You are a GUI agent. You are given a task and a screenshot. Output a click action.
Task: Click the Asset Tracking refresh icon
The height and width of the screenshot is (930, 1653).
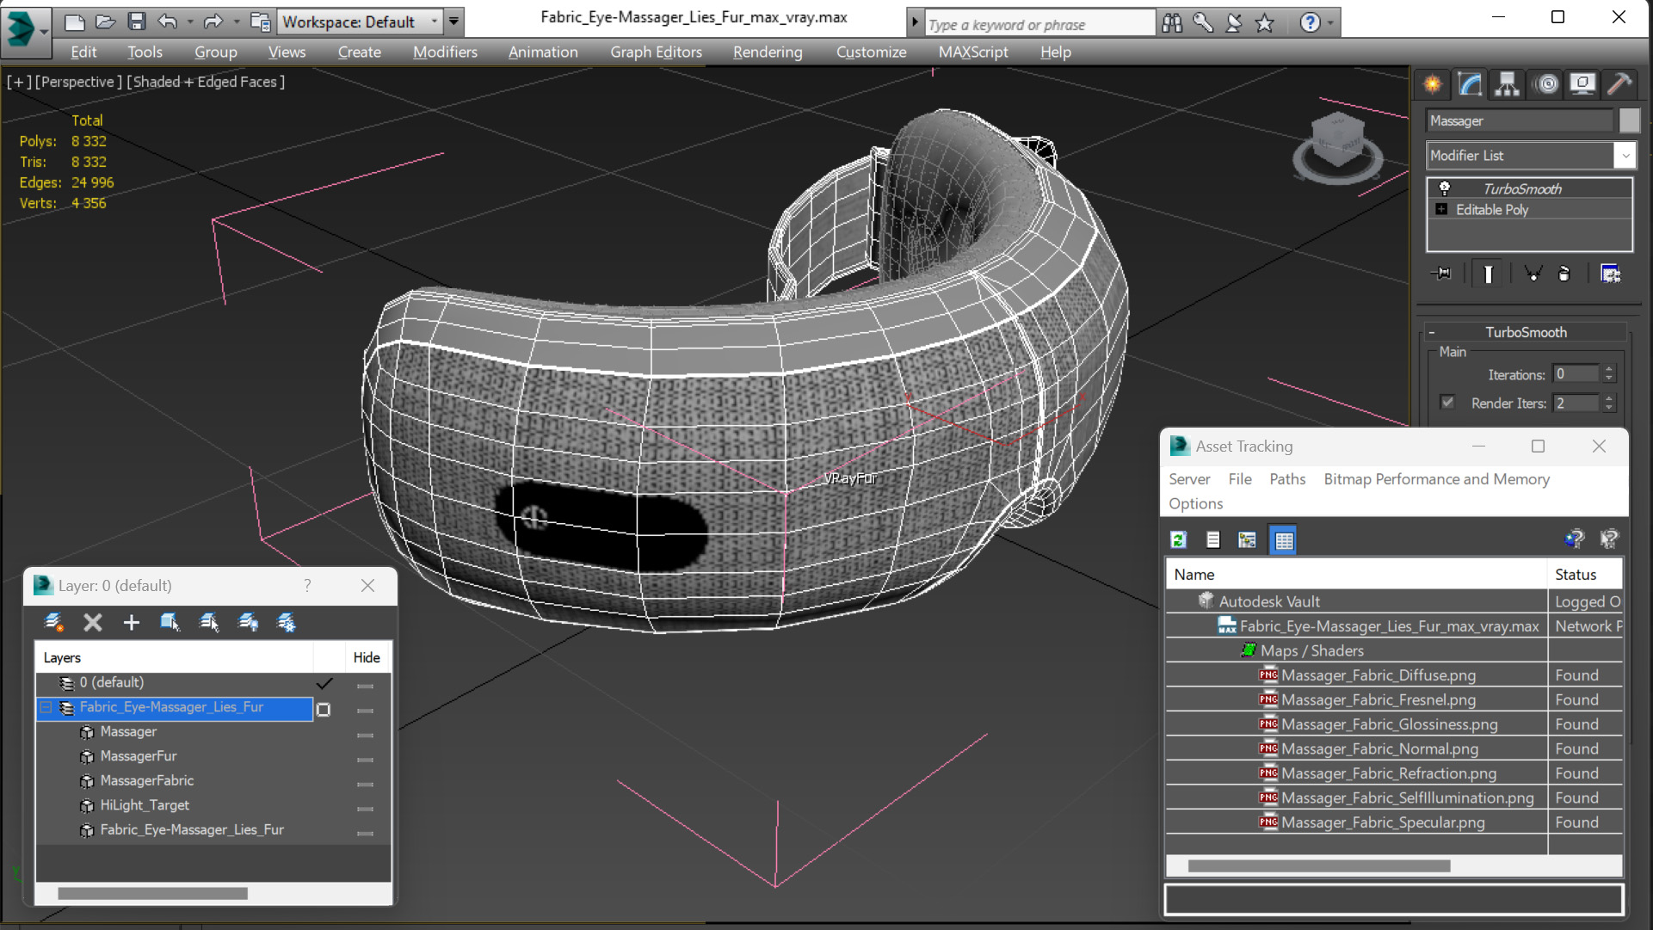click(1178, 539)
